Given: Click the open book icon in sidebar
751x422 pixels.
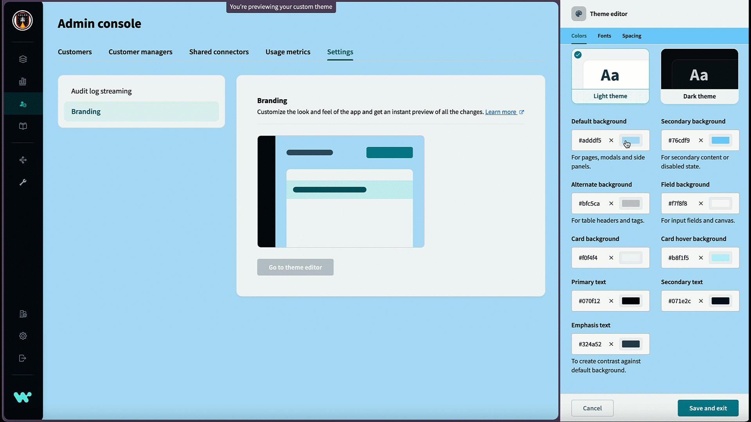Looking at the screenshot, I should (x=23, y=126).
